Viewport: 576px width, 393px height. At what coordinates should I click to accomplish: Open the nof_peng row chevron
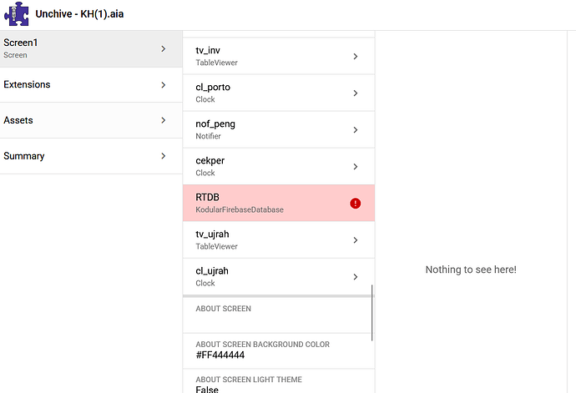point(356,129)
